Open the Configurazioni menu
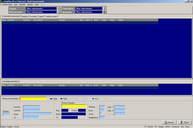Image resolution: width=193 pixels, height=128 pixels. 7,5
